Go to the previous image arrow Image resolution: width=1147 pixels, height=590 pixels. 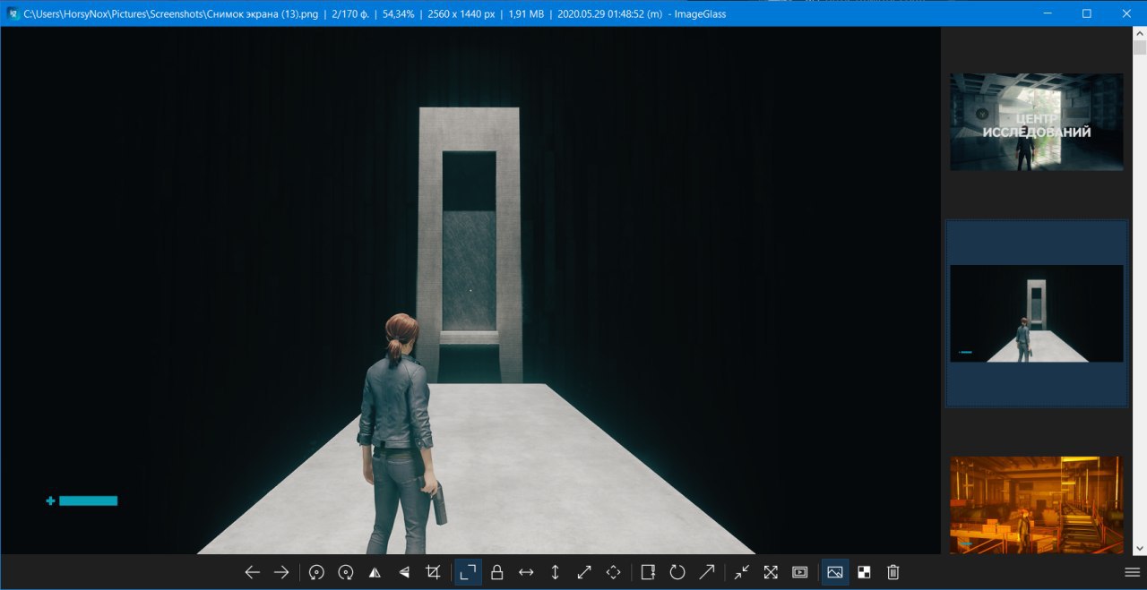pos(253,572)
